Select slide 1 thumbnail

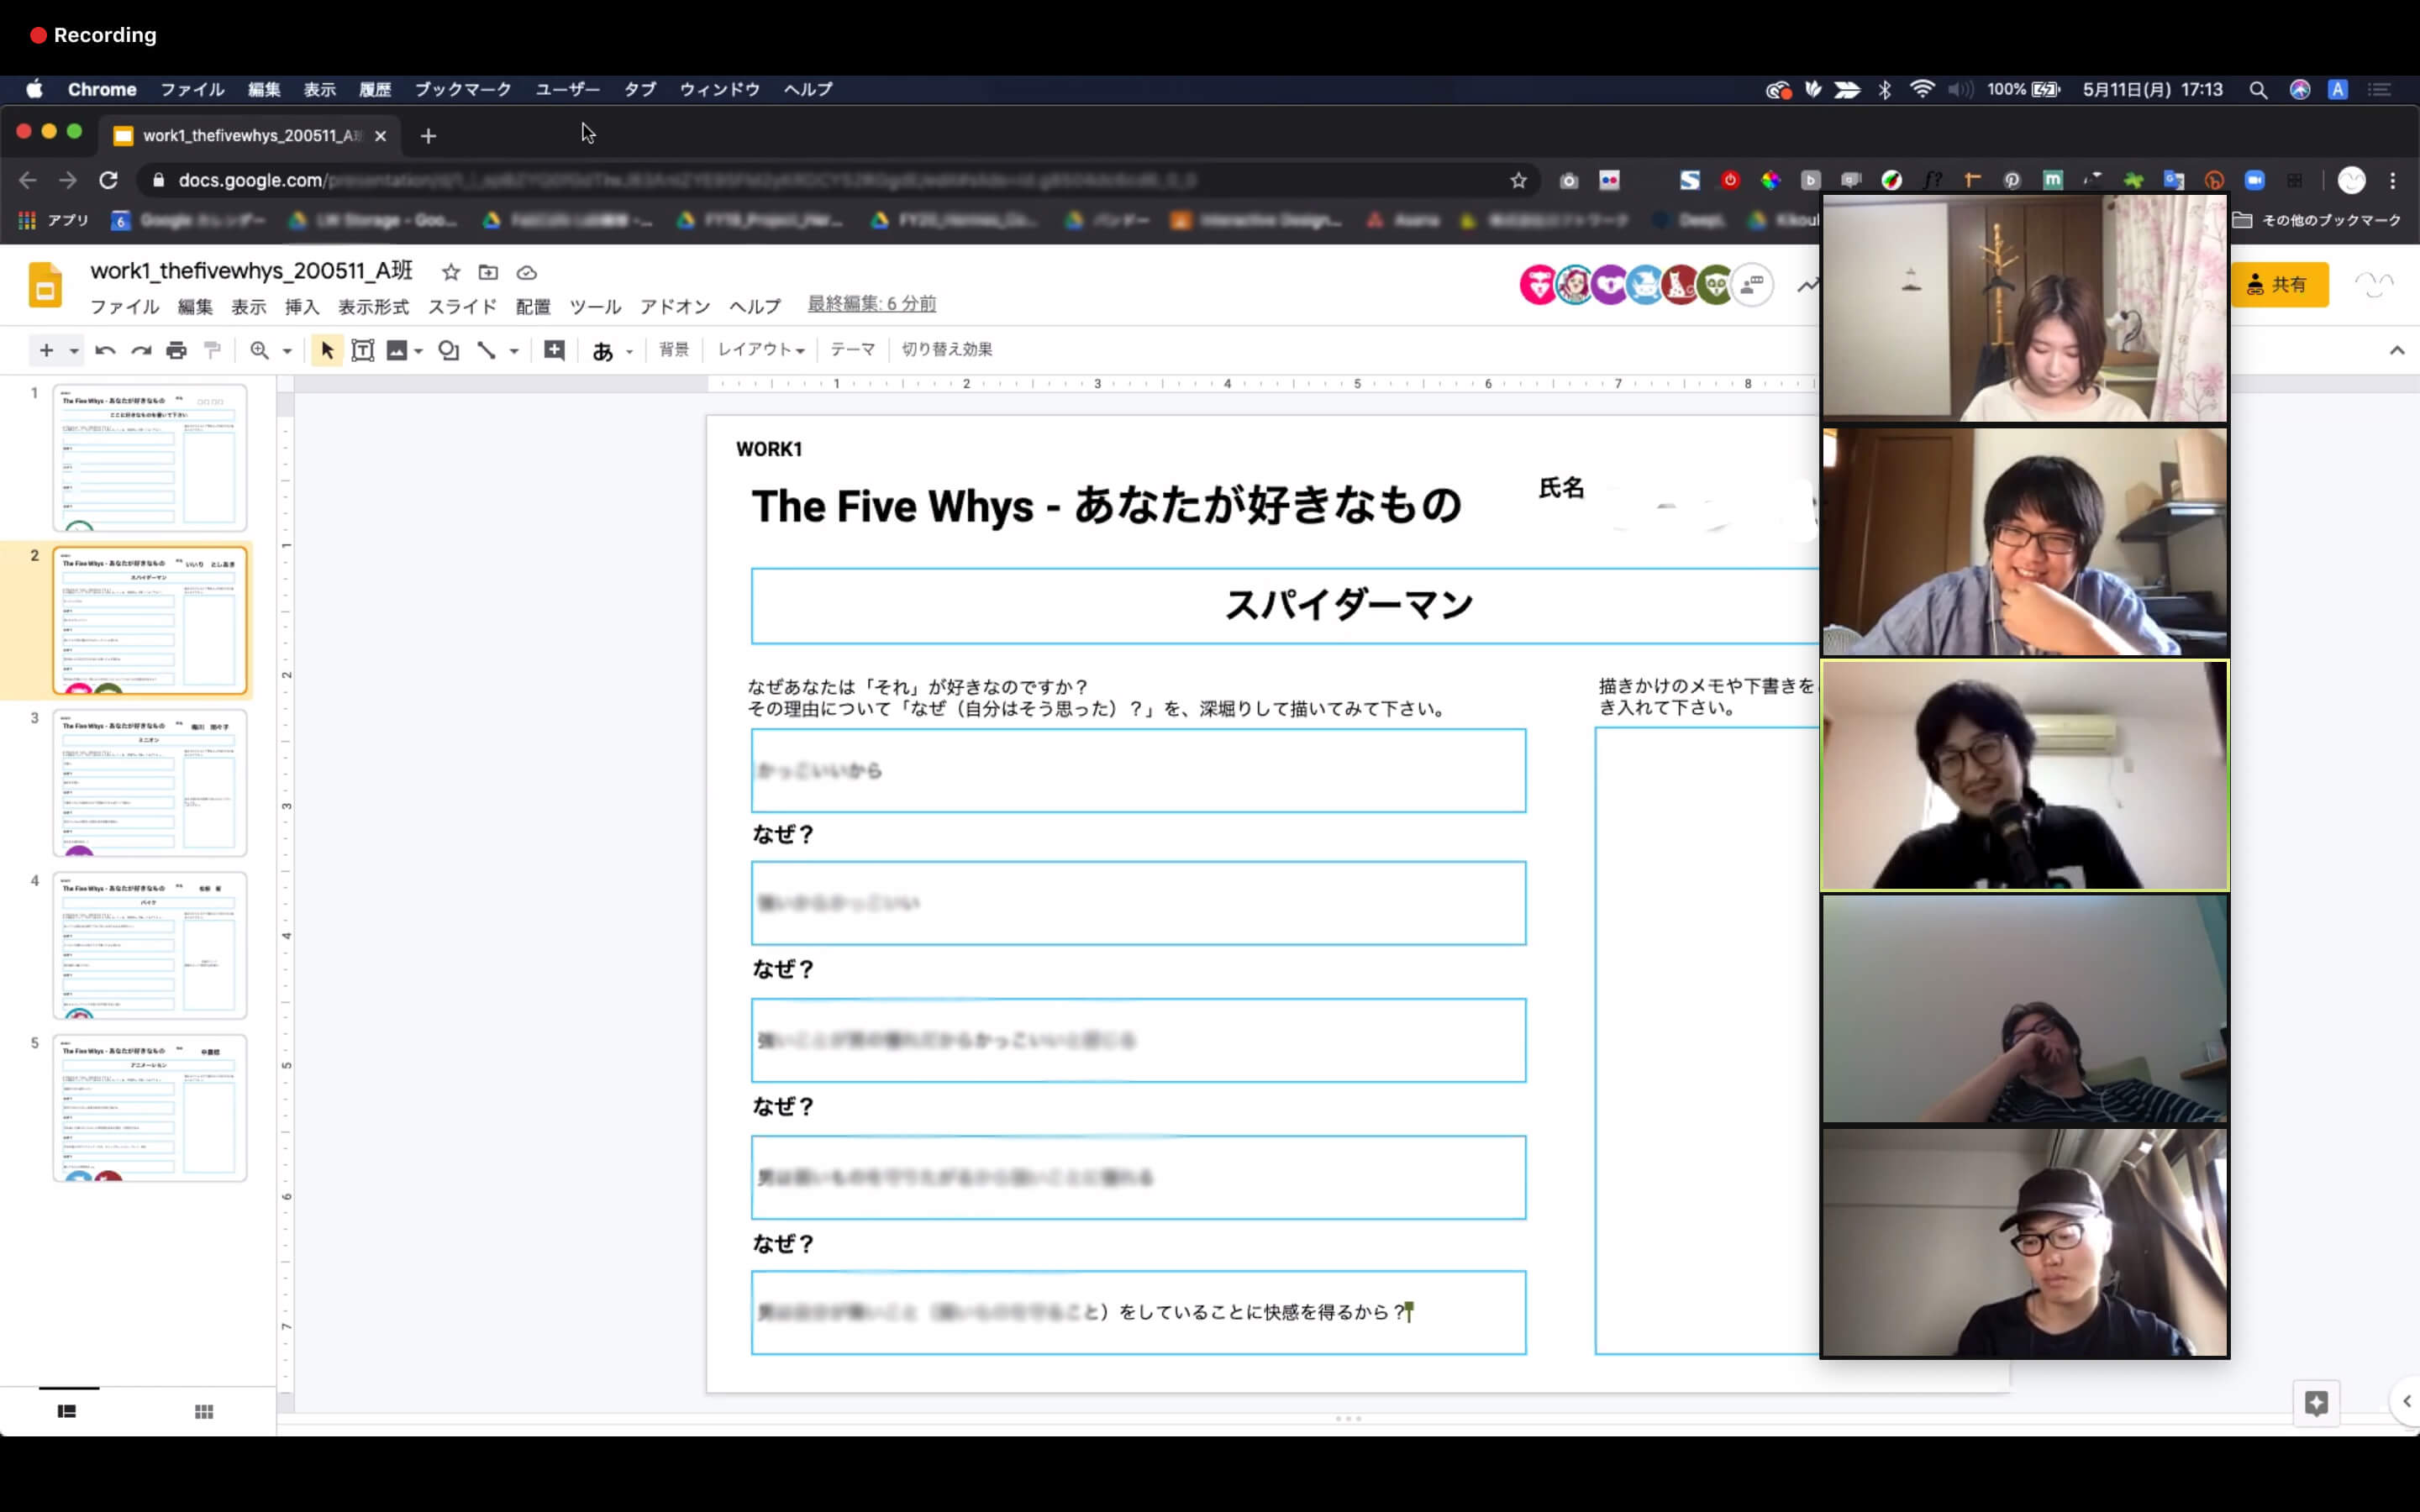[150, 457]
